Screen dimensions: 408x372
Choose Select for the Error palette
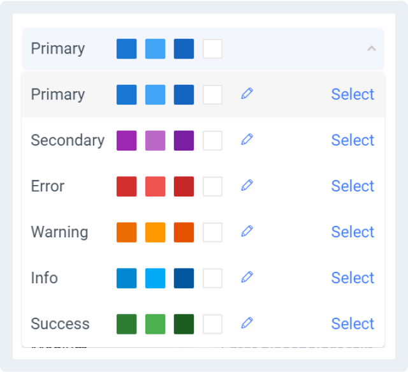[353, 186]
